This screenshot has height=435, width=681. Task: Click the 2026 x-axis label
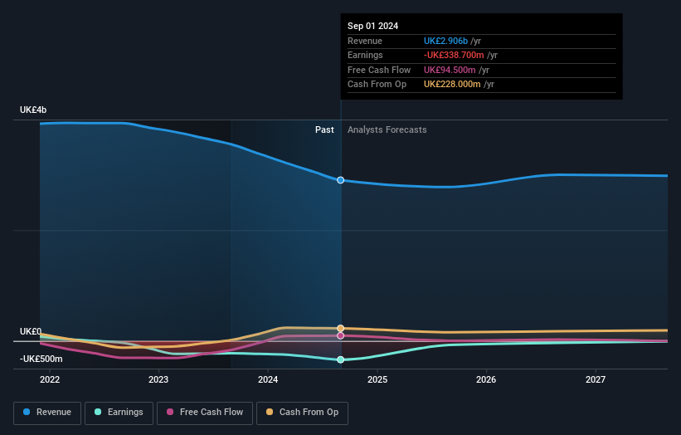click(x=486, y=379)
